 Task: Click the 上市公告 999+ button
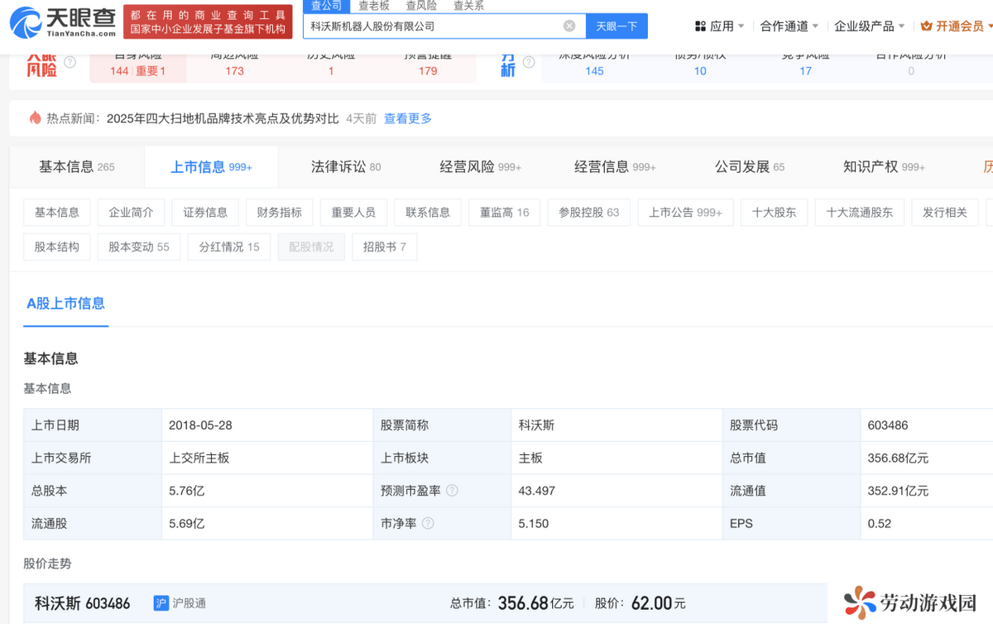685,213
